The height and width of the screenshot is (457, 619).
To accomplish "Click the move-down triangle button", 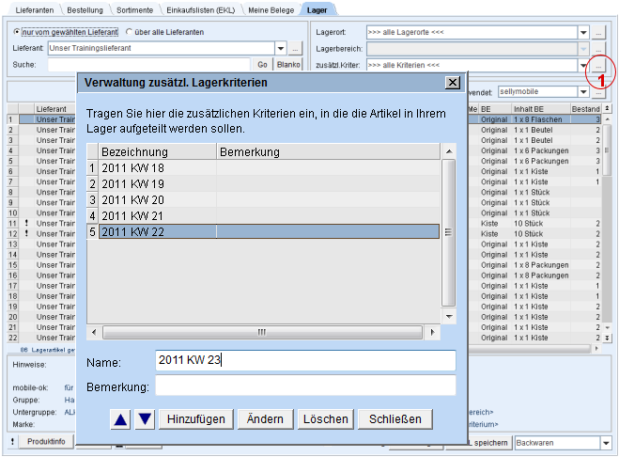I will [x=145, y=419].
